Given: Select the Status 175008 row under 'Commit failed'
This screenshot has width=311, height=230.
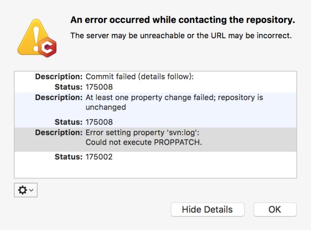Looking at the screenshot, I should [155, 87].
